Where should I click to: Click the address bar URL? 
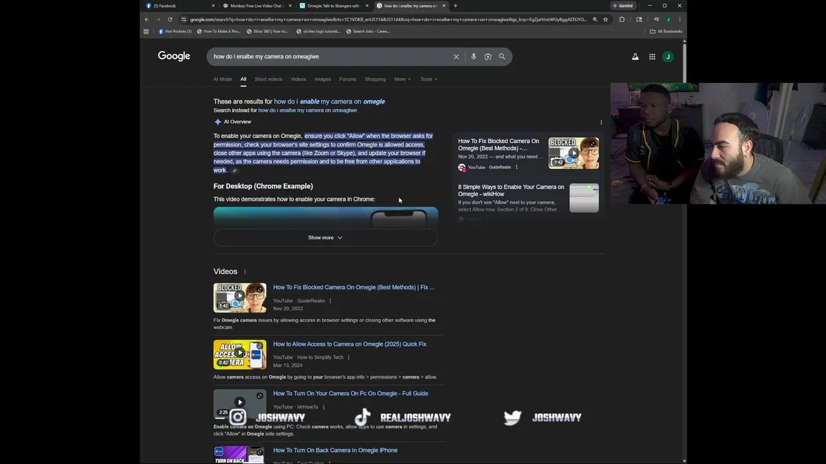pyautogui.click(x=387, y=19)
